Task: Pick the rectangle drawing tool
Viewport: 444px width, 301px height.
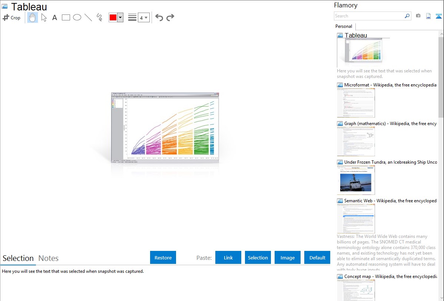Action: point(66,17)
